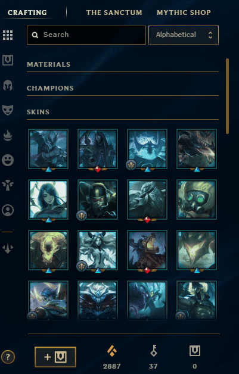This screenshot has width=239, height=374.
Task: Open the Alphabetical sort dropdown
Action: [x=184, y=35]
